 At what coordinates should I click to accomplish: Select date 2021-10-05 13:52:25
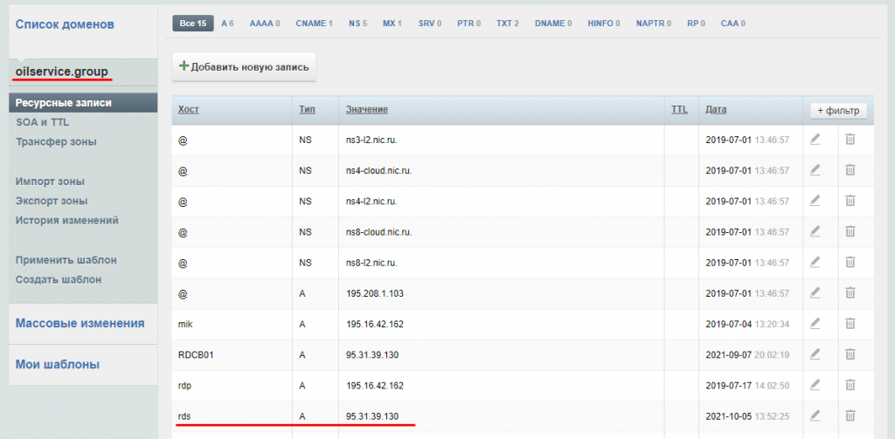(x=747, y=417)
